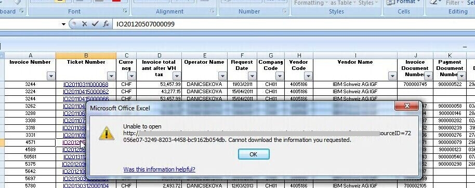Viewport: 475px width, 188px height.
Task: Select column A header
Action: coord(30,55)
